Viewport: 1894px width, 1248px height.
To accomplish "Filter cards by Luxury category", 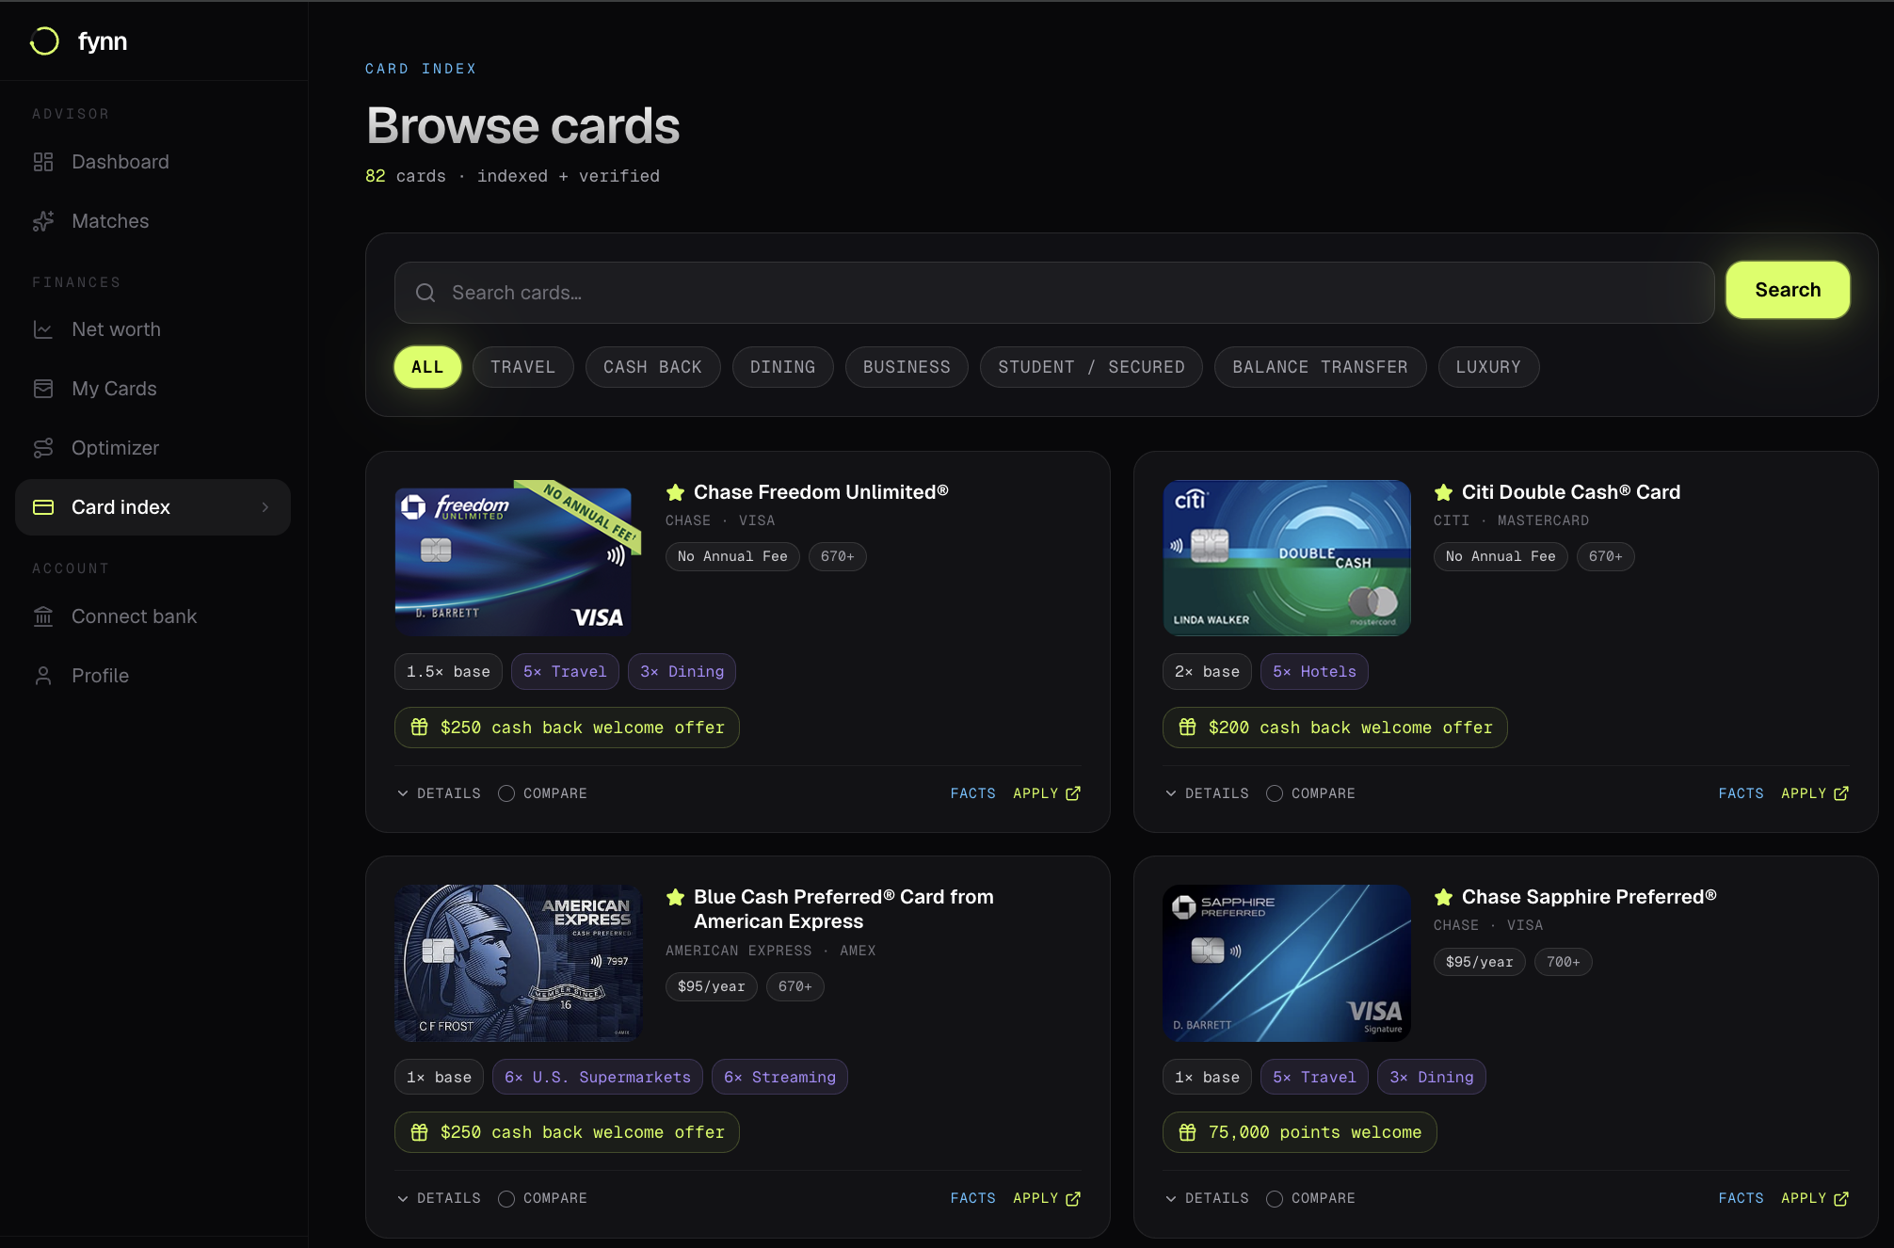I will [x=1488, y=367].
